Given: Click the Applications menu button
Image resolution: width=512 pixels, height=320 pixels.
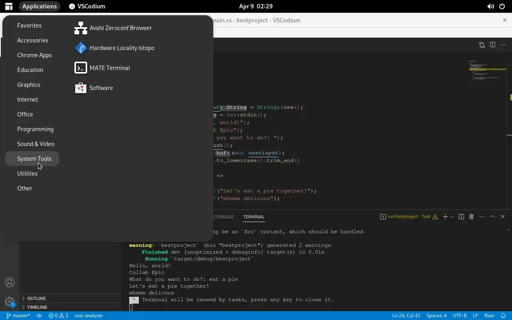Looking at the screenshot, I should click(x=40, y=6).
